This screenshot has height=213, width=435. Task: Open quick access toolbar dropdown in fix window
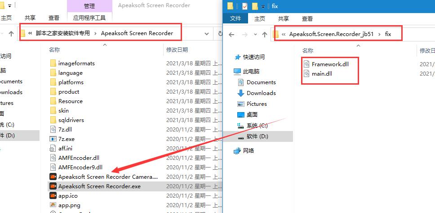[x=263, y=6]
